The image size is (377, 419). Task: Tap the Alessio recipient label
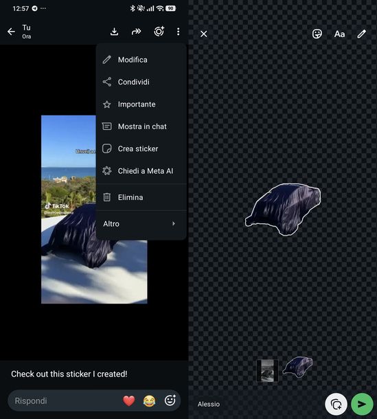coord(209,404)
